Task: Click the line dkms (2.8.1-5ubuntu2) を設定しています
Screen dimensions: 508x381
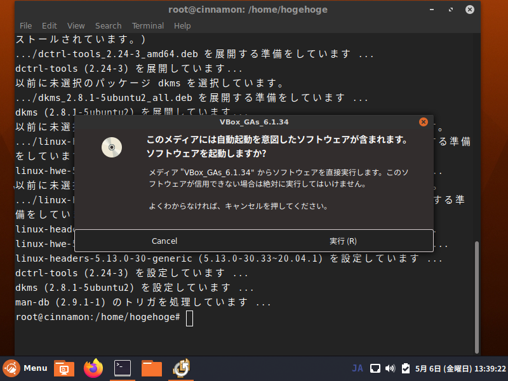Action: click(x=135, y=288)
